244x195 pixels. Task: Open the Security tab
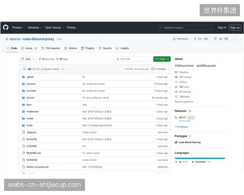point(105,48)
